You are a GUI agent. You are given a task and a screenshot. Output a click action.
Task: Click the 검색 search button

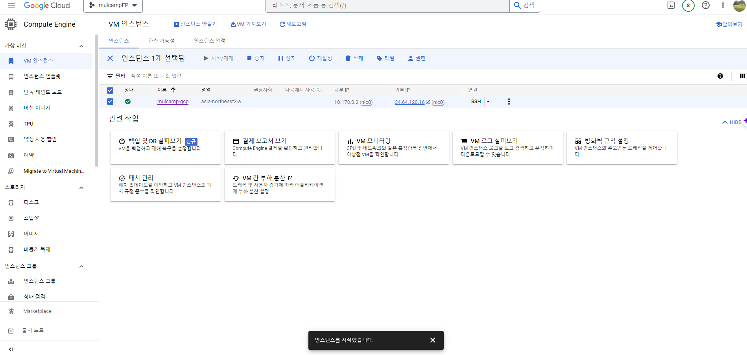point(525,6)
